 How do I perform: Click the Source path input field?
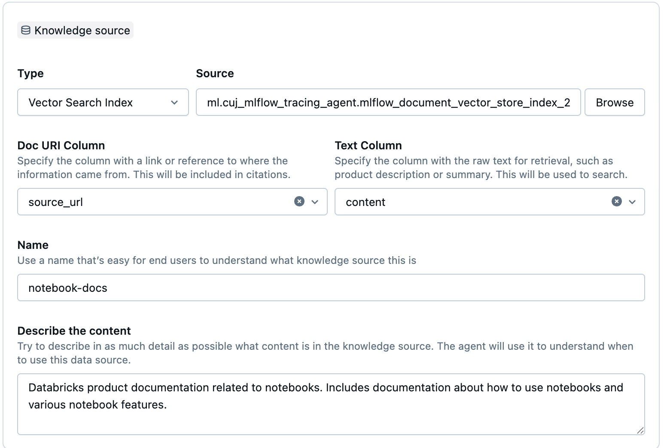(x=388, y=103)
